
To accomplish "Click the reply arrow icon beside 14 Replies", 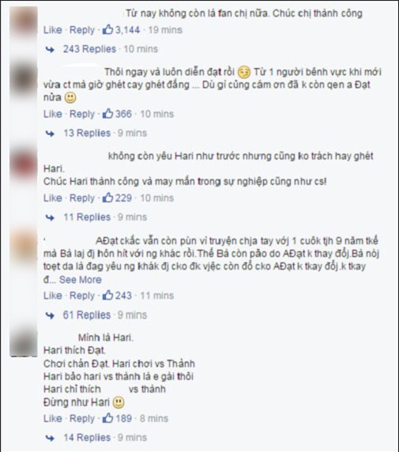I will (50, 438).
